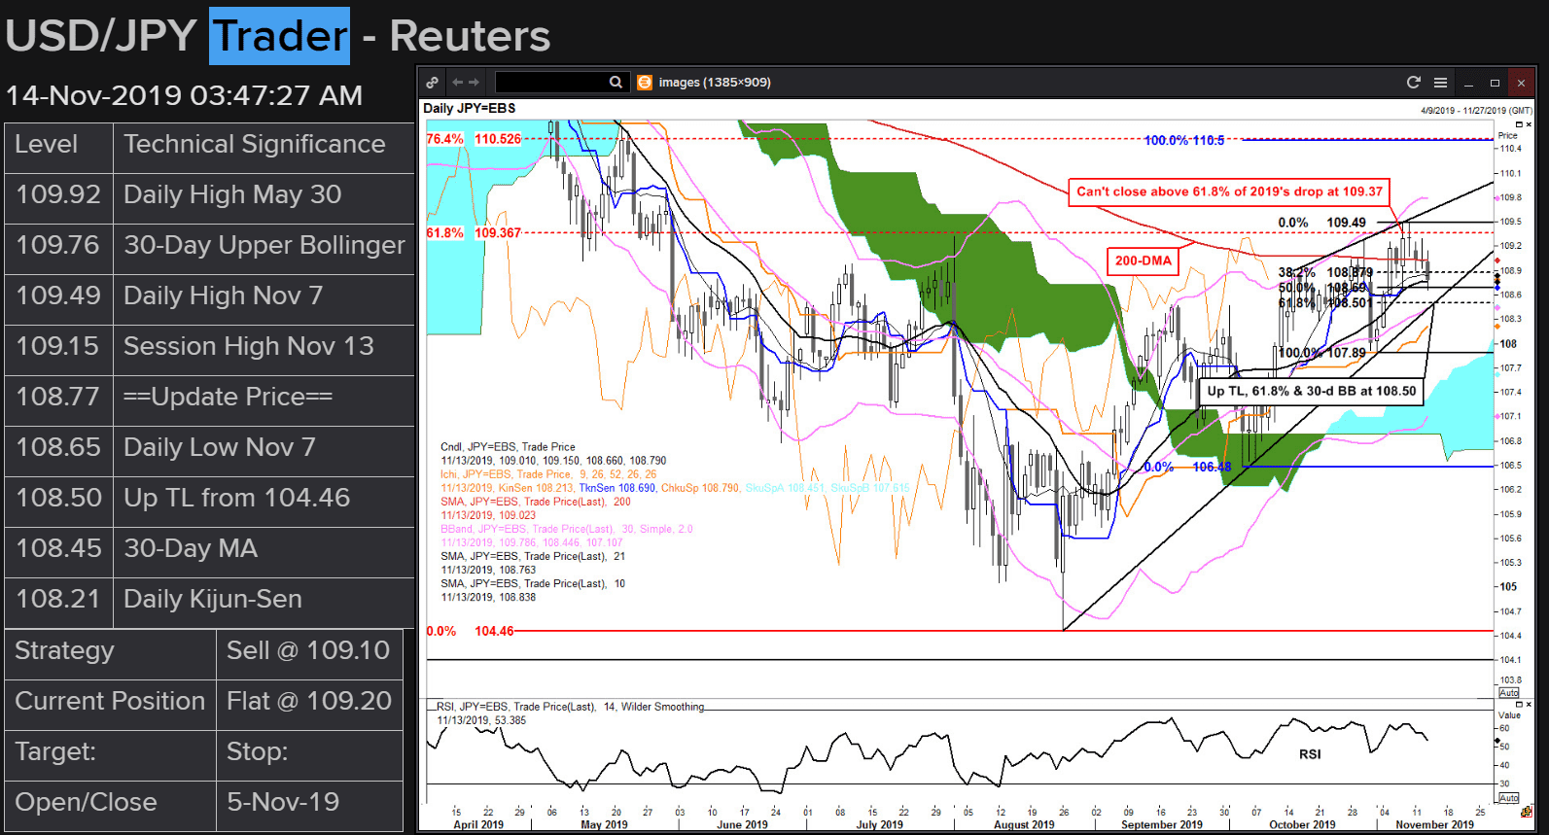Maximize the chart window
1549x835 pixels.
[x=1495, y=83]
